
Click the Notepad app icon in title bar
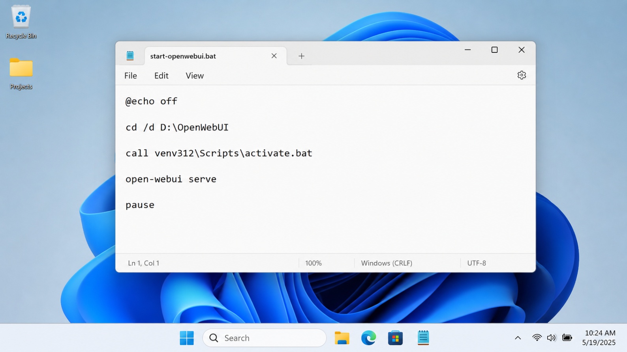[130, 56]
